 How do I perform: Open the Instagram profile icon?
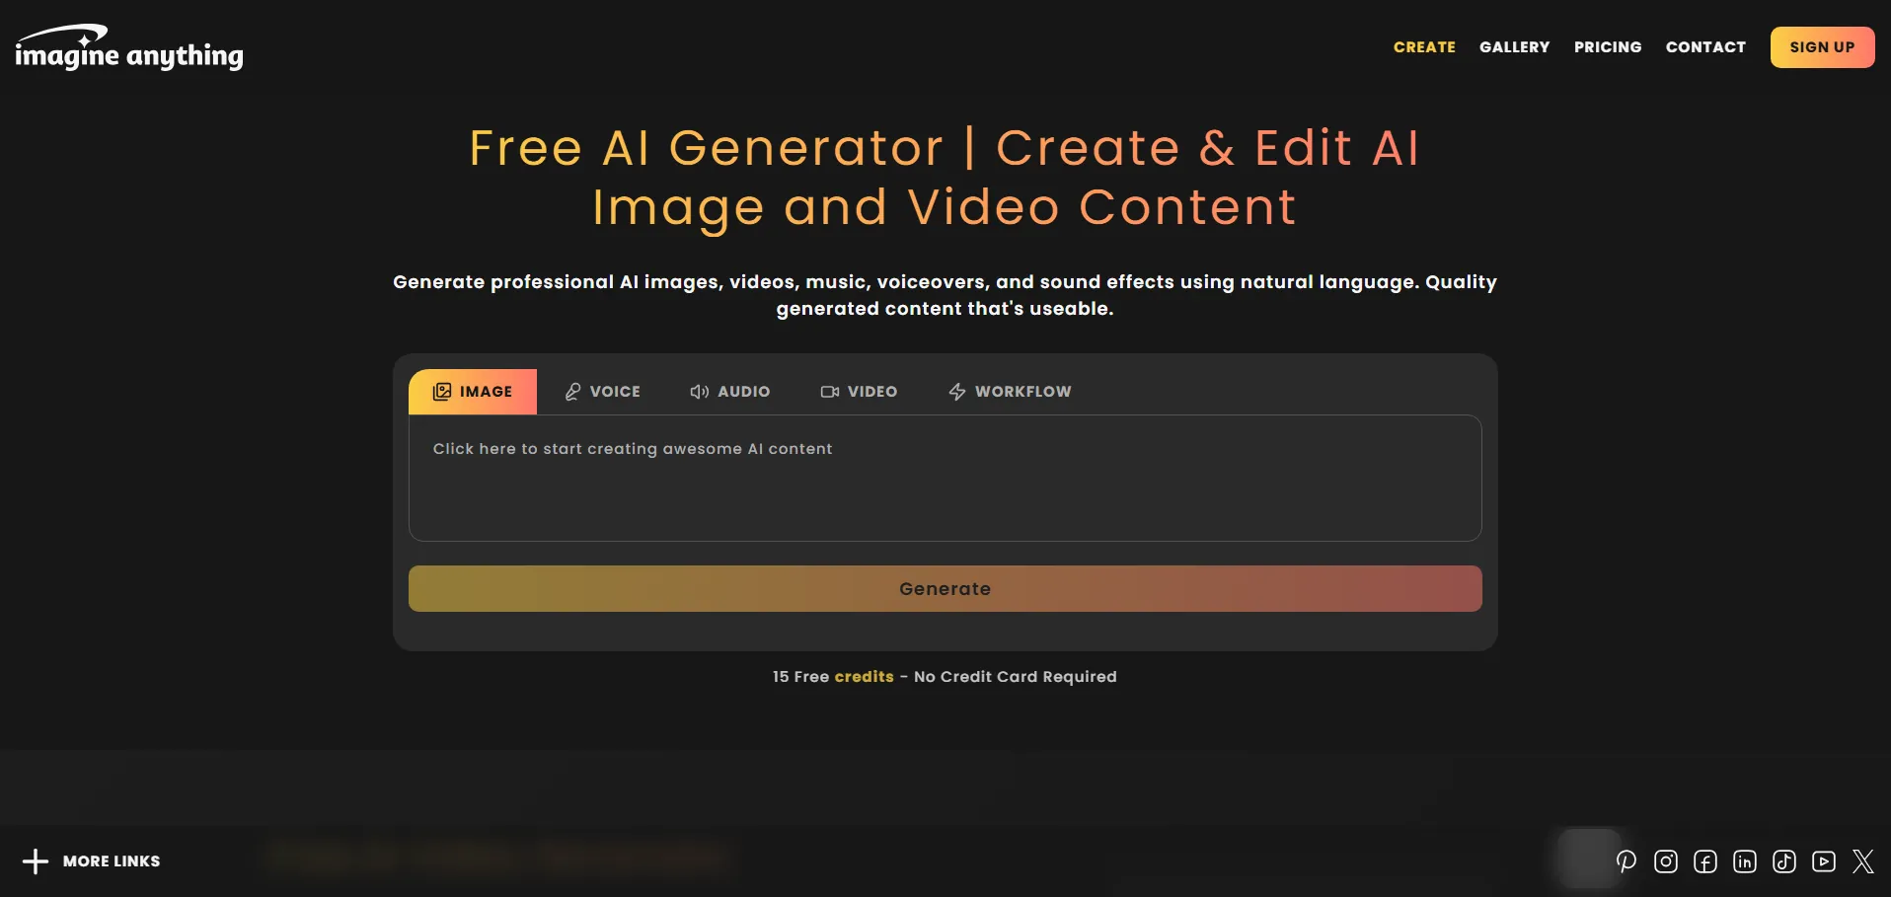1666,861
